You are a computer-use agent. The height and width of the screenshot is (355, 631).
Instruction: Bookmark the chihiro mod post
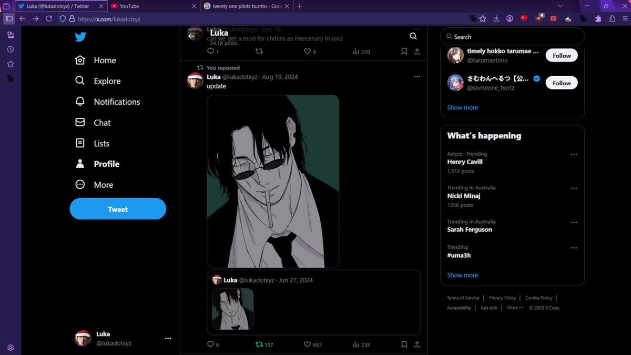404,52
